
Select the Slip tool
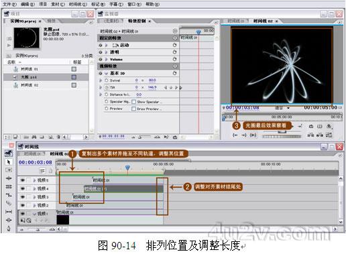coord(9,212)
